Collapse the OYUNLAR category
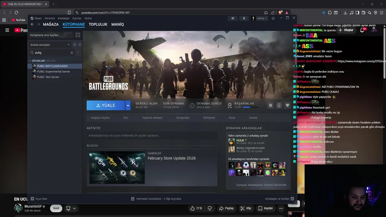 click(x=30, y=61)
